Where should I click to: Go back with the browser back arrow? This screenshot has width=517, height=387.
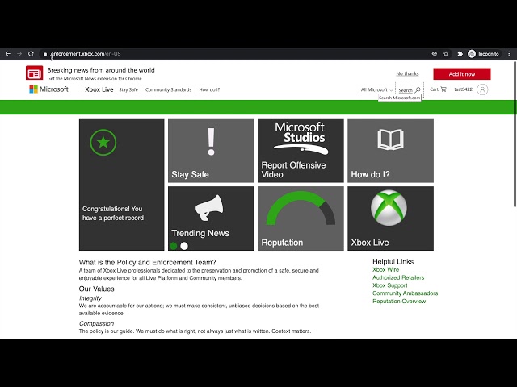coord(8,54)
